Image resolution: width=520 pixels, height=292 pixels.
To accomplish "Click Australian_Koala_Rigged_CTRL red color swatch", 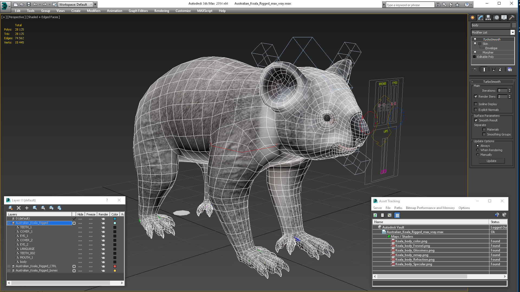I will point(115,266).
